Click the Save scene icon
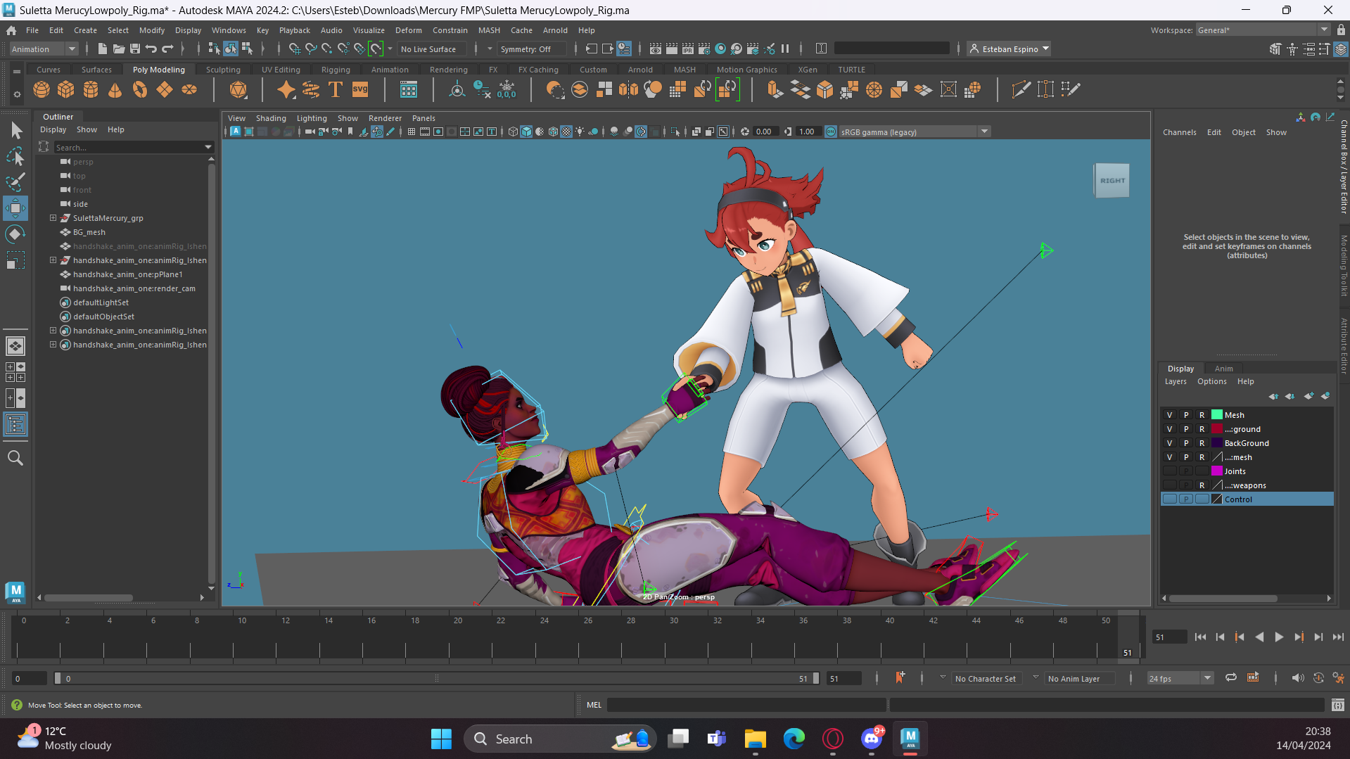The image size is (1350, 759). click(135, 49)
